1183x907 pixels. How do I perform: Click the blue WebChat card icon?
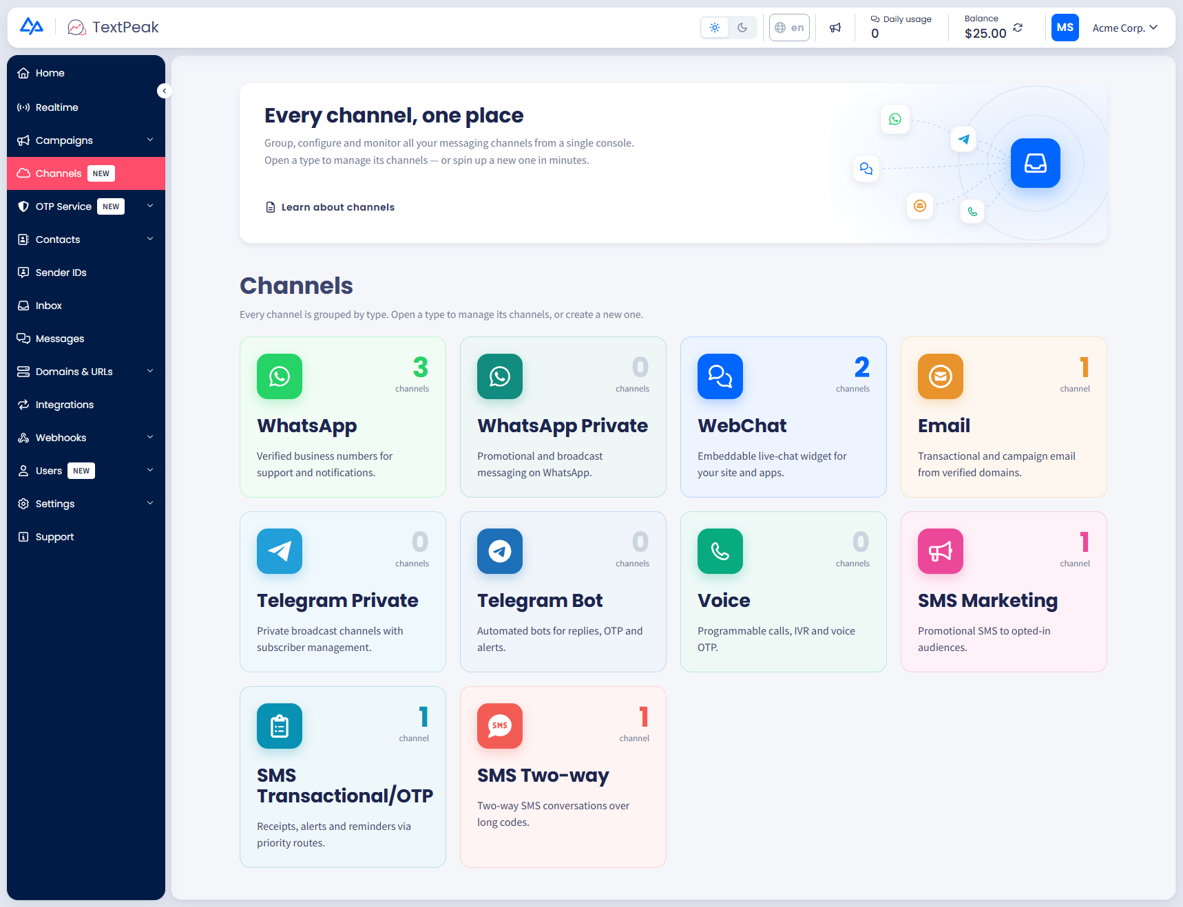720,376
